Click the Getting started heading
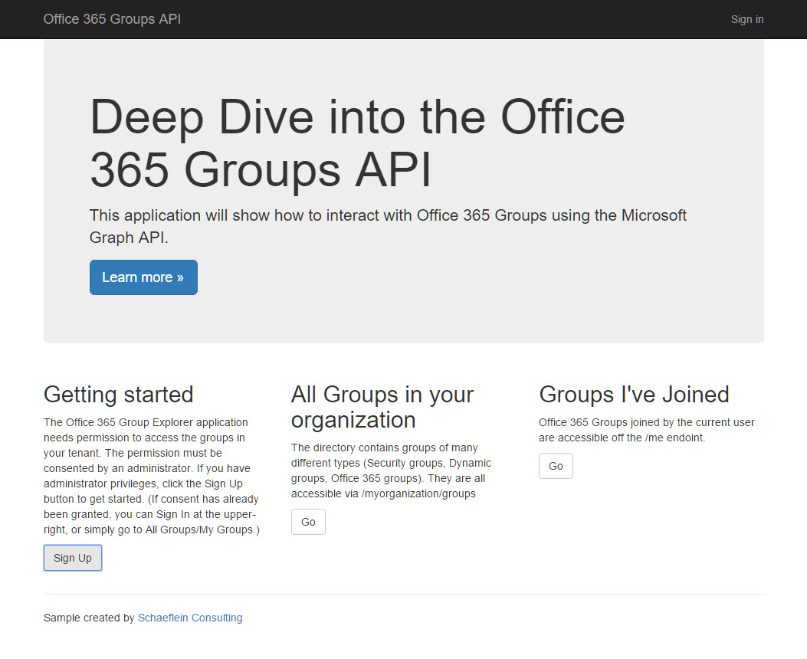 118,395
